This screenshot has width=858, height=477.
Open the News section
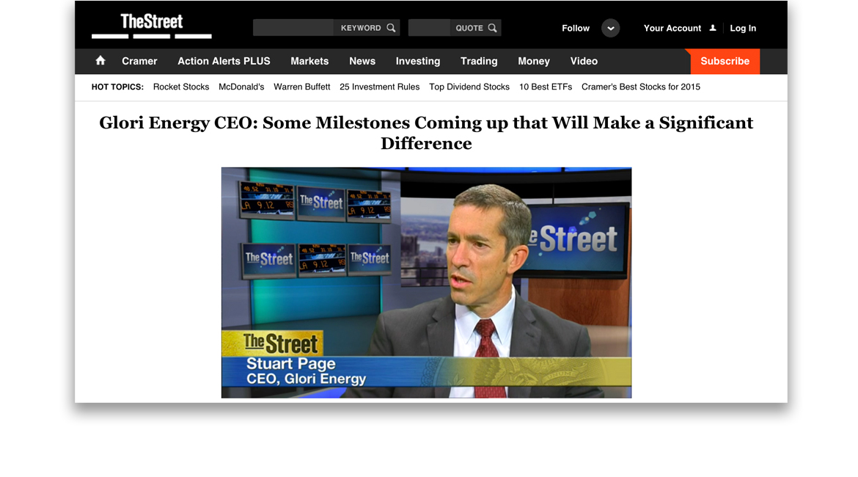[x=362, y=62]
